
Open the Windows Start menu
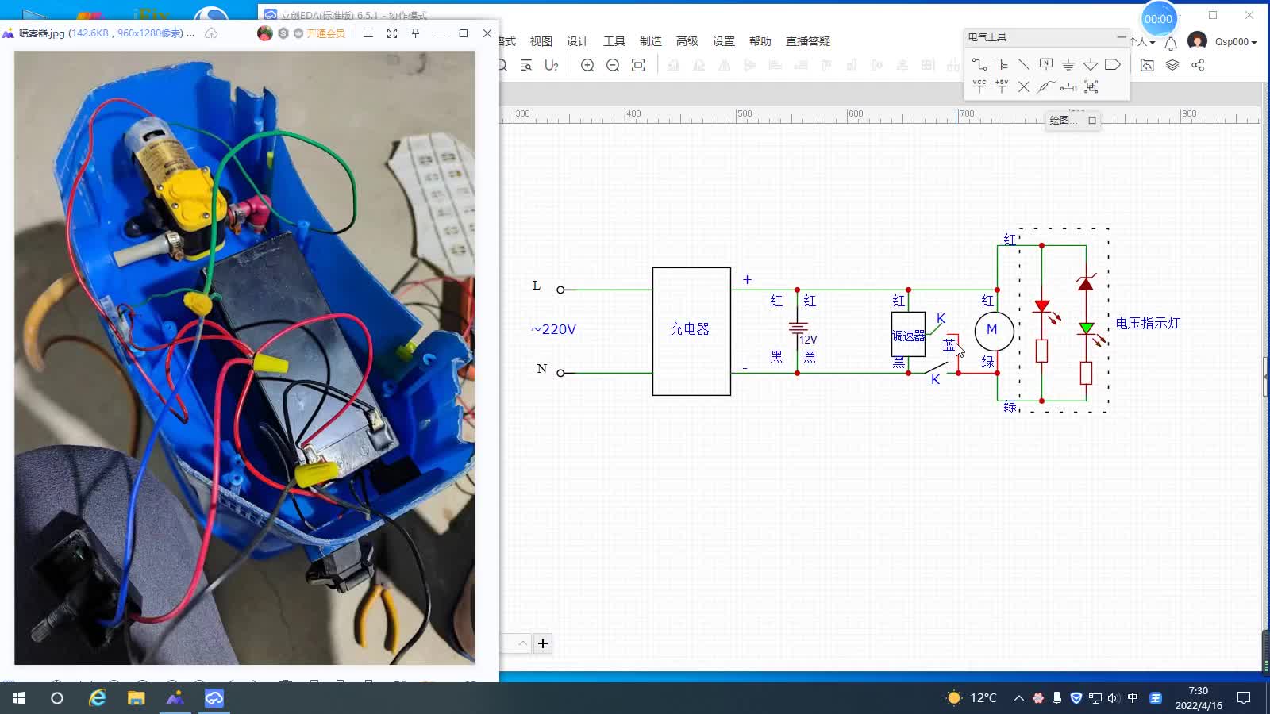pyautogui.click(x=19, y=698)
